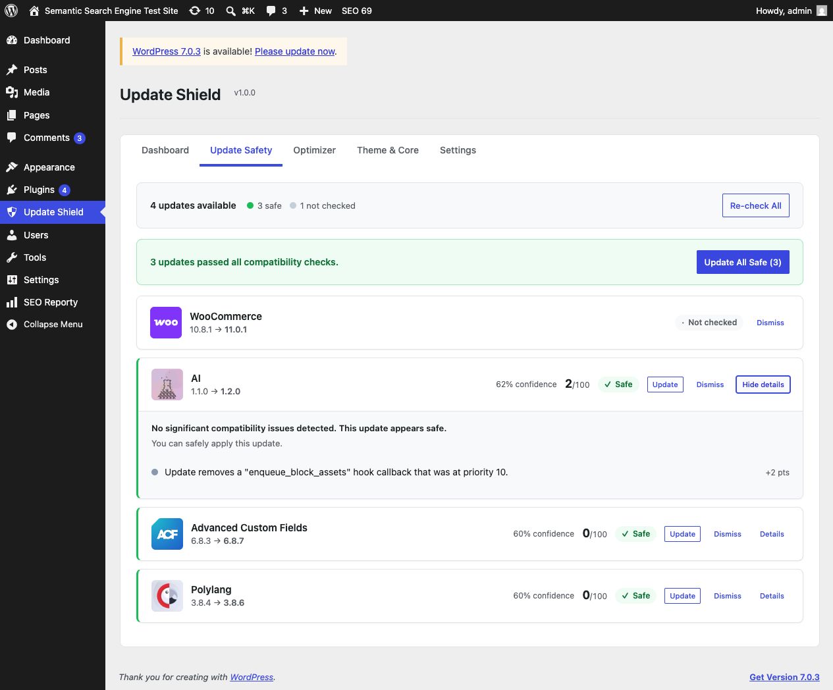Click the v1.0.0 version label
The width and height of the screenshot is (833, 690).
(245, 93)
